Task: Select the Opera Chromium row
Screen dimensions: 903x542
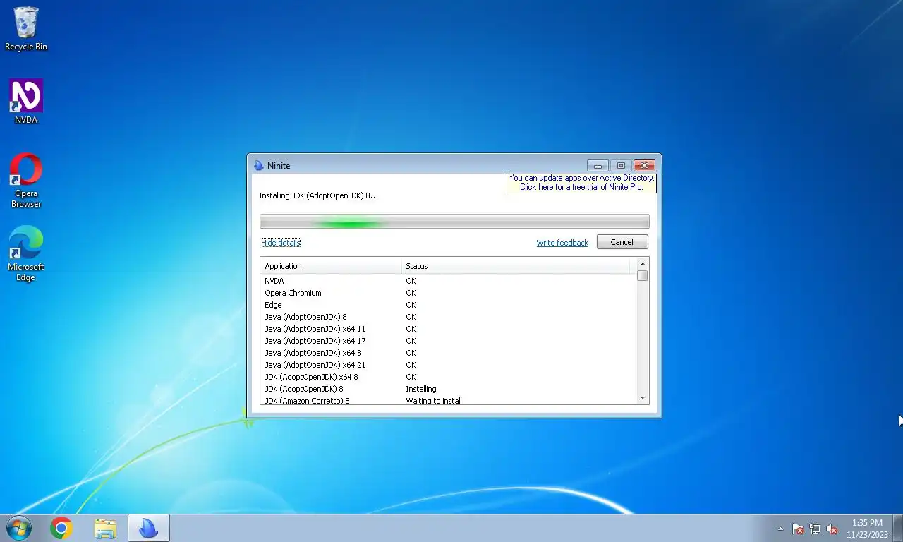Action: pos(448,293)
